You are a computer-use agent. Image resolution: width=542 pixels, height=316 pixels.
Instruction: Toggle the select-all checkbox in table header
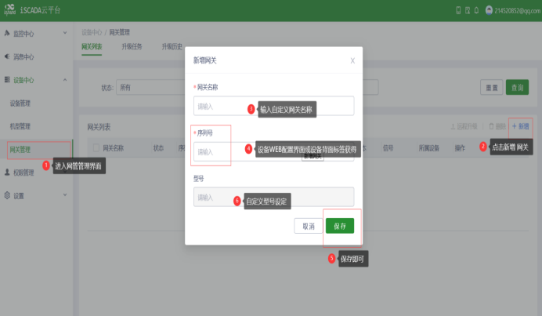pyautogui.click(x=96, y=147)
